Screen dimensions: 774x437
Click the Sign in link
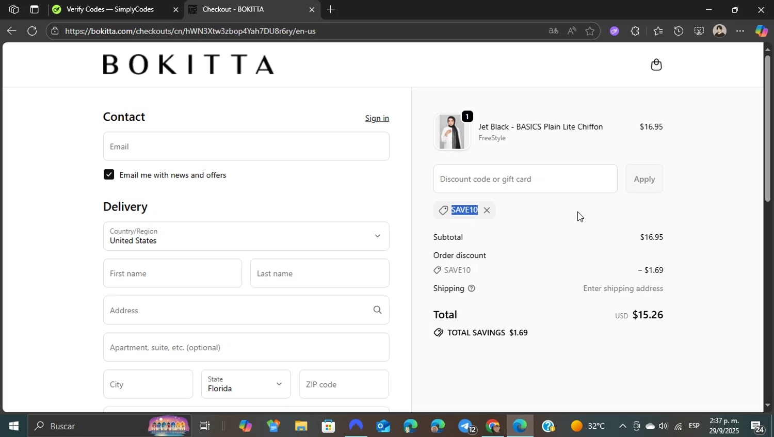click(x=377, y=118)
